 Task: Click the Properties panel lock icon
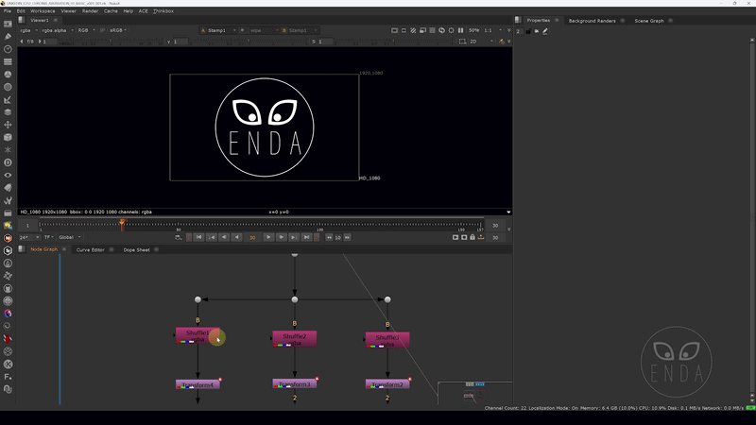(x=528, y=31)
